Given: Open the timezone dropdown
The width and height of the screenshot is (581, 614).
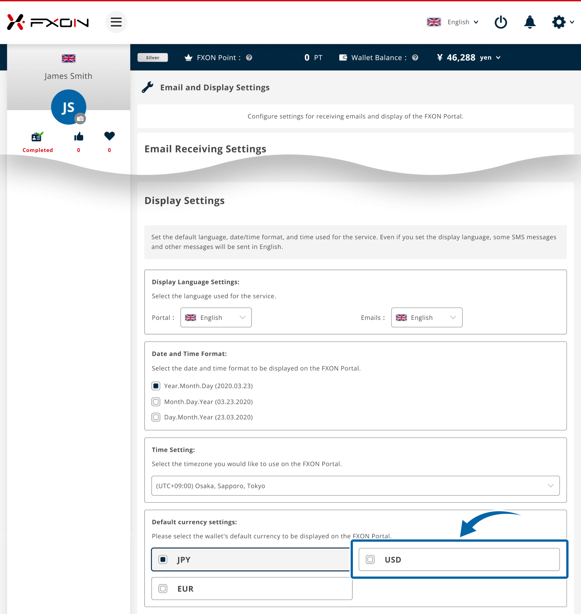Looking at the screenshot, I should [x=356, y=486].
